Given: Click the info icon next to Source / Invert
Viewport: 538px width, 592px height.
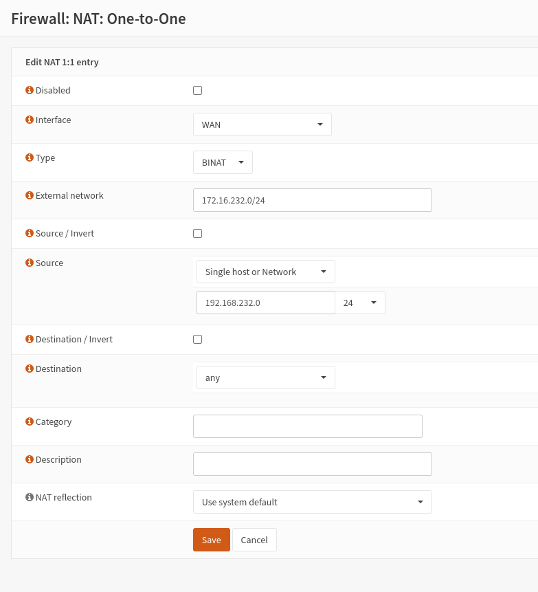Looking at the screenshot, I should [30, 233].
